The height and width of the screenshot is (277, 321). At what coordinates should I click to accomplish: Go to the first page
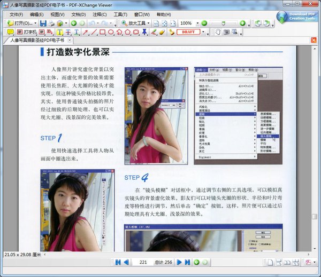(118, 262)
